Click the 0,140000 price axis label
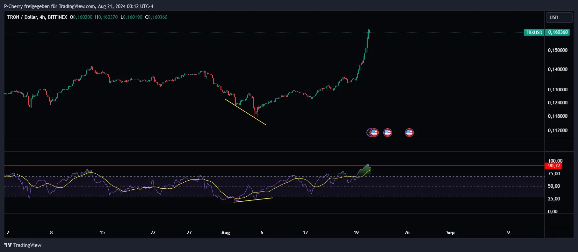 [558, 69]
